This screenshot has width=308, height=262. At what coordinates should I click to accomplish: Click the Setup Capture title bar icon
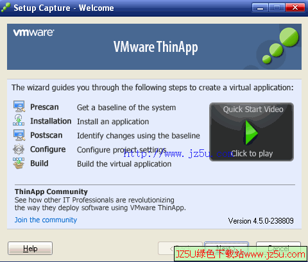[6, 8]
